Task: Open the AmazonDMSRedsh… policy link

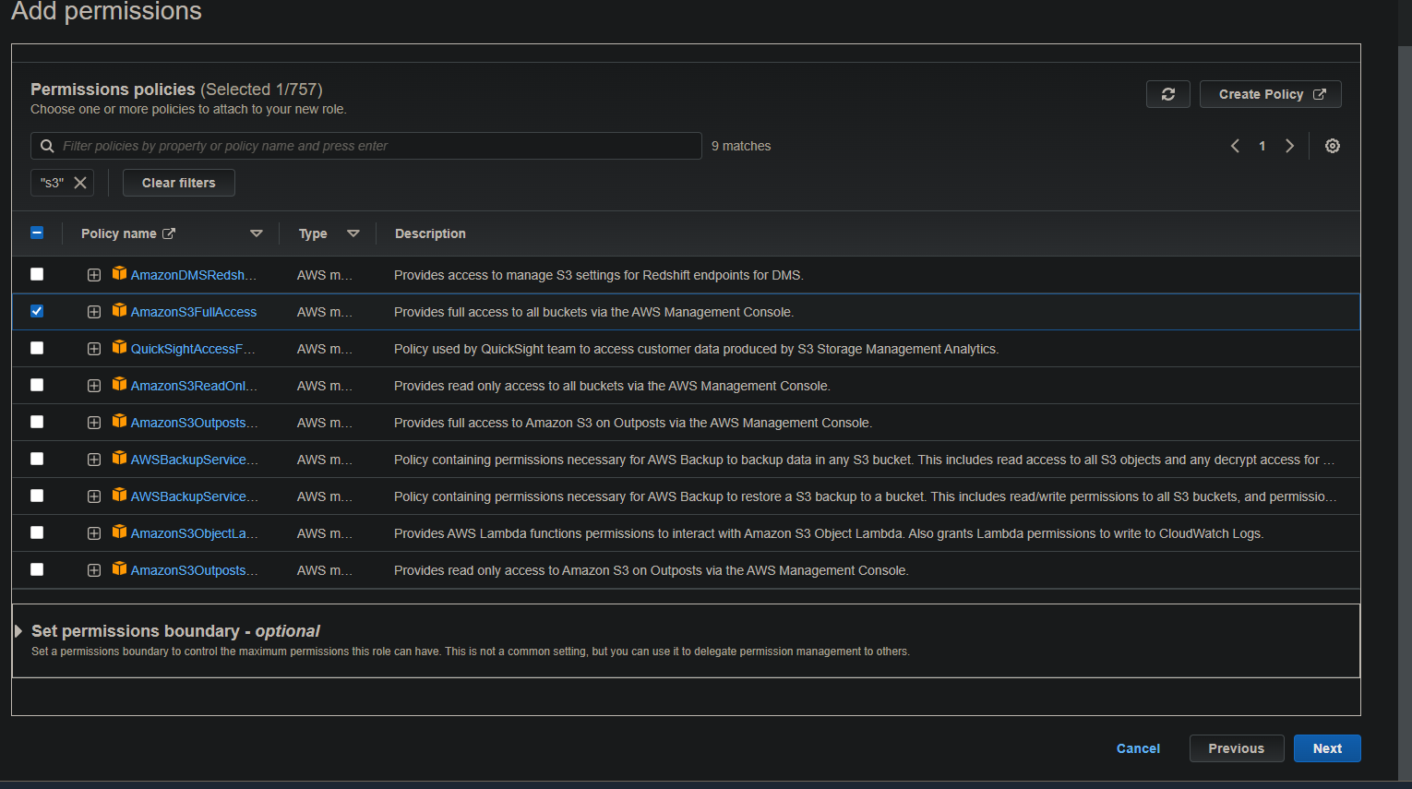Action: click(194, 275)
